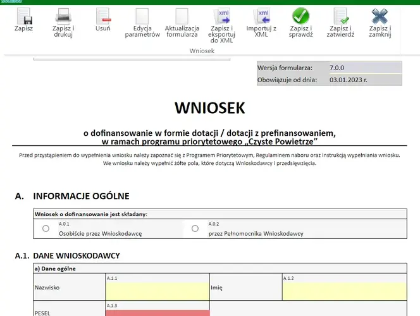This screenshot has width=420, height=316.
Task: Click the 'Obowiązuje od dnia:' label
Action: click(287, 80)
